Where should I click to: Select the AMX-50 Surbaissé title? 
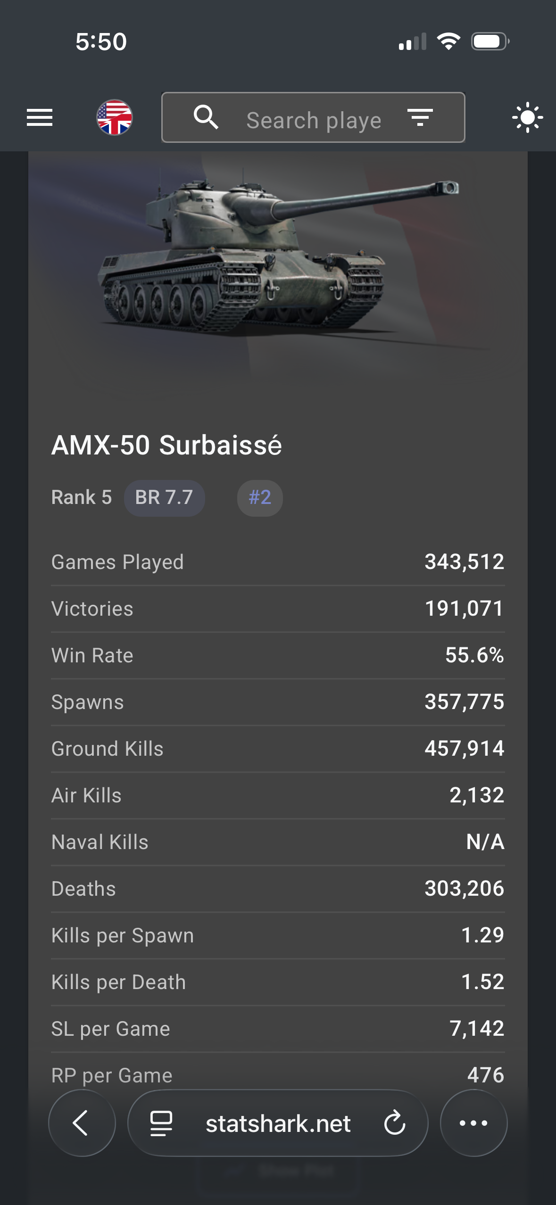point(166,446)
